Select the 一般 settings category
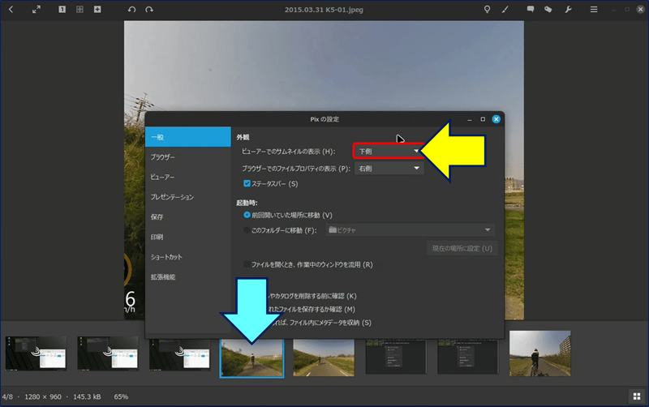This screenshot has height=407, width=649. 188,137
